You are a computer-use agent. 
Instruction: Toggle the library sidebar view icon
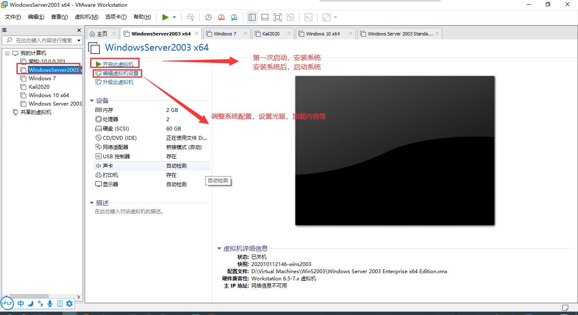[x=252, y=17]
